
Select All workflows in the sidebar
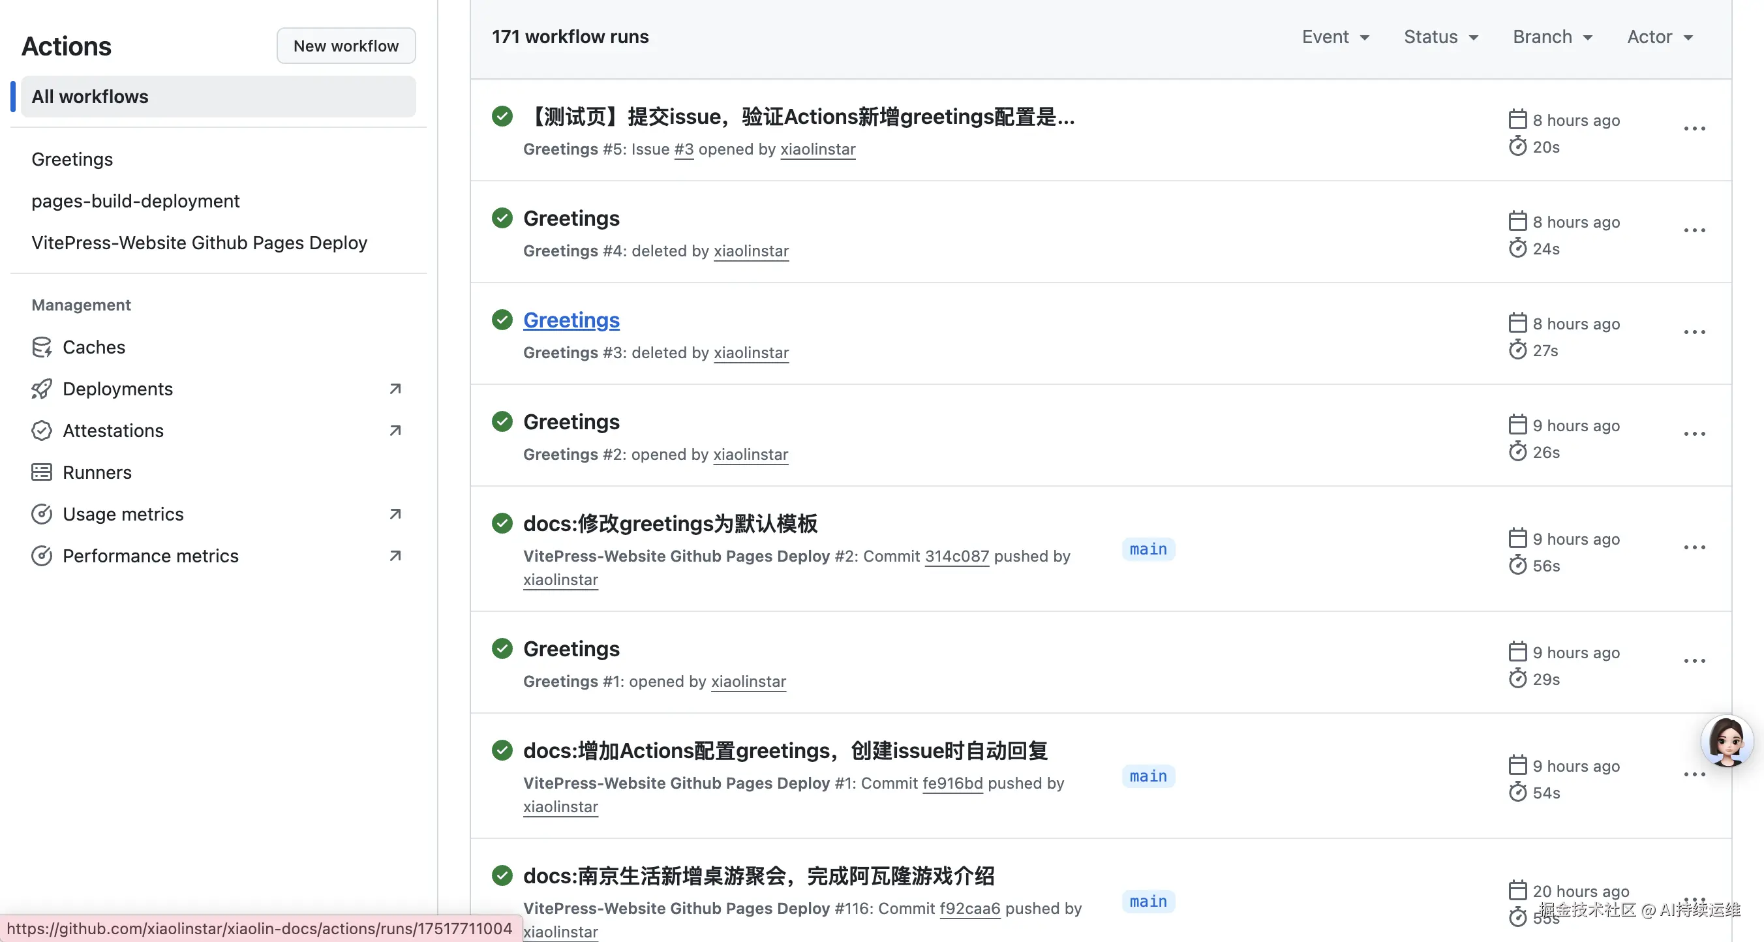(x=90, y=97)
